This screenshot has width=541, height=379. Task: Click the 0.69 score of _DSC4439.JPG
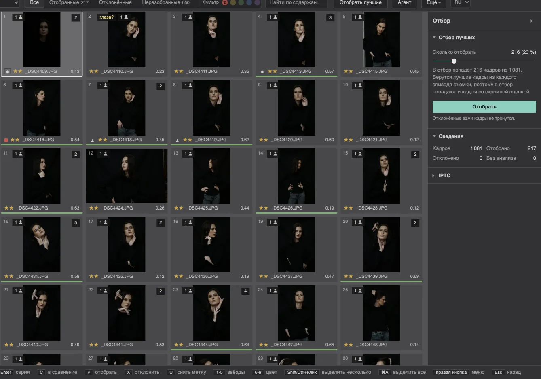point(414,276)
